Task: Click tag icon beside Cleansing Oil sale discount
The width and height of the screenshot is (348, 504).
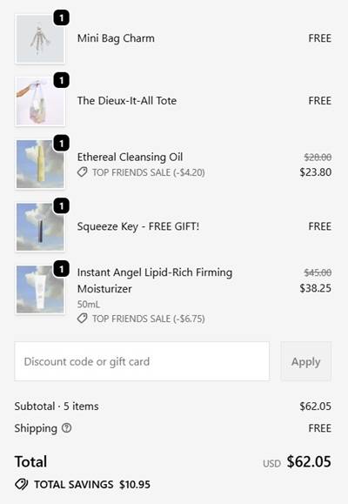Action: coord(83,172)
